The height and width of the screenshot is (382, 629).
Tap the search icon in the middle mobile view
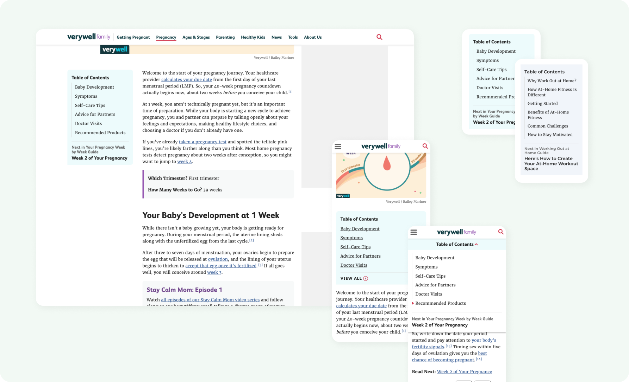coord(425,146)
